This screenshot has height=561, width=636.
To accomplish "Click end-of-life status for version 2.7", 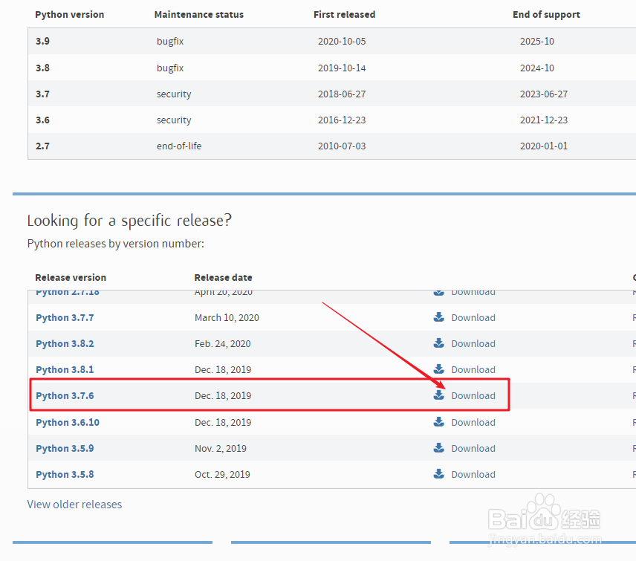I will 179,146.
